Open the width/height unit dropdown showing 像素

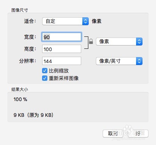[x=119, y=41]
